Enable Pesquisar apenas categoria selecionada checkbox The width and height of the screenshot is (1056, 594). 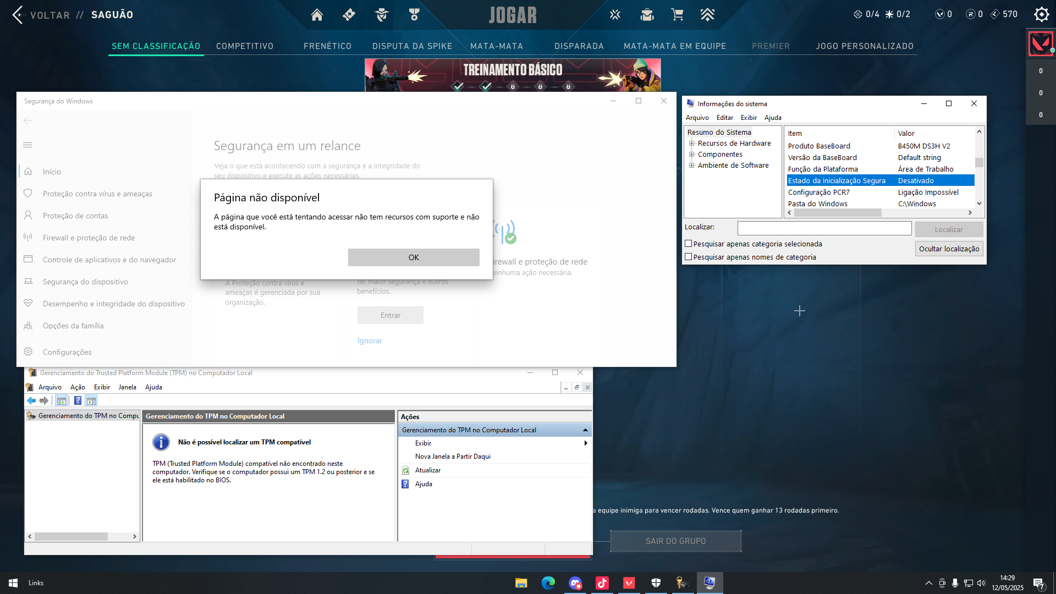click(688, 244)
